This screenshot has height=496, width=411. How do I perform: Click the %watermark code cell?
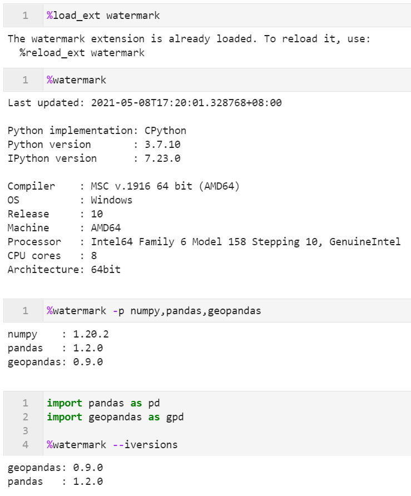point(207,80)
